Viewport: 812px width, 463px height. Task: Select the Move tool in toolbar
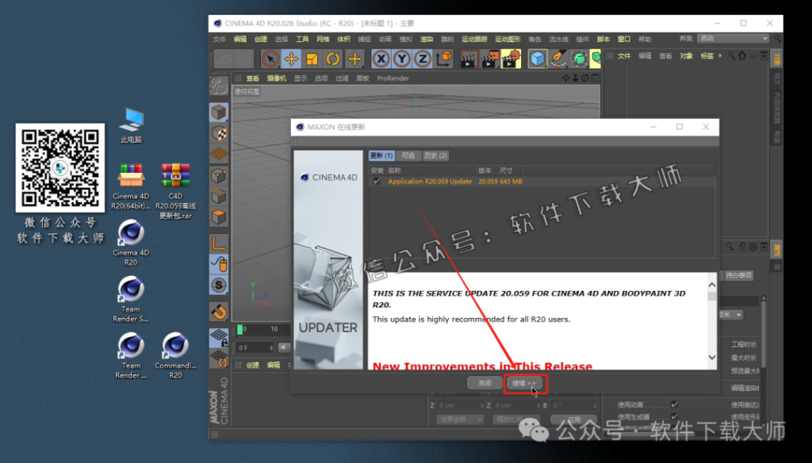coord(291,59)
